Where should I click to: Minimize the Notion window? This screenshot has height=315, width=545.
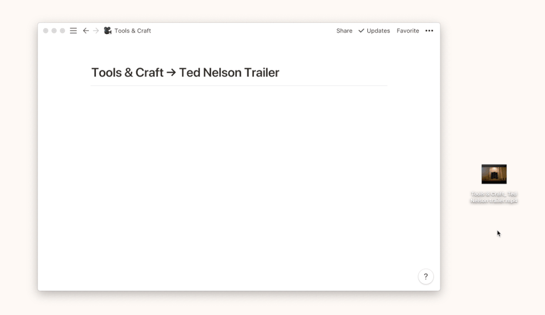point(54,31)
